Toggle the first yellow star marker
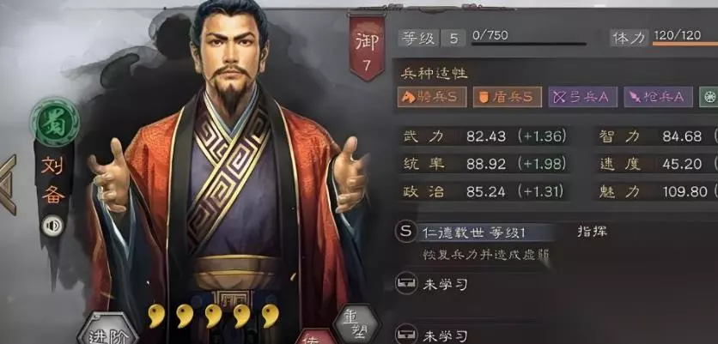The image size is (718, 344). [156, 316]
